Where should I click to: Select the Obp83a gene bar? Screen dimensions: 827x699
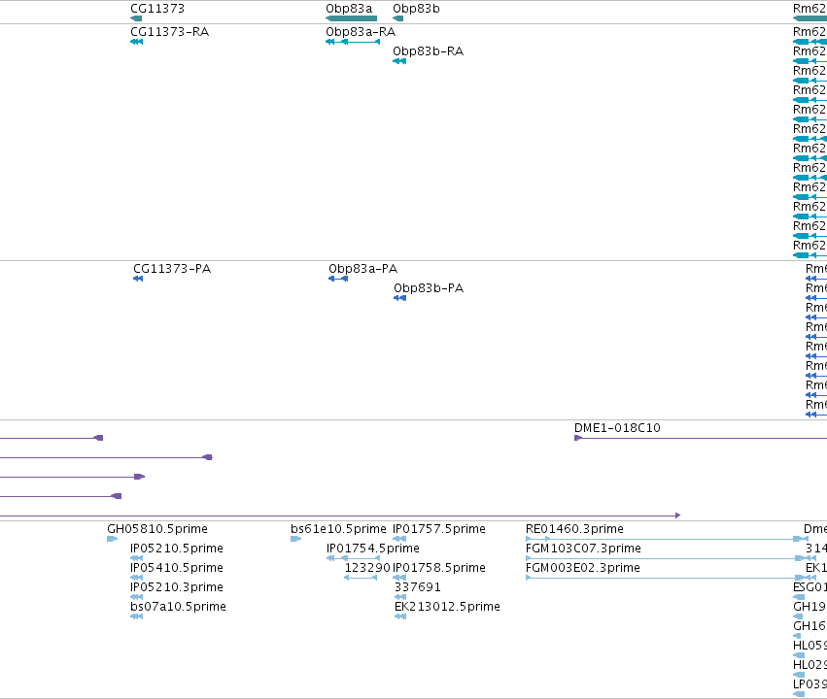(x=351, y=18)
